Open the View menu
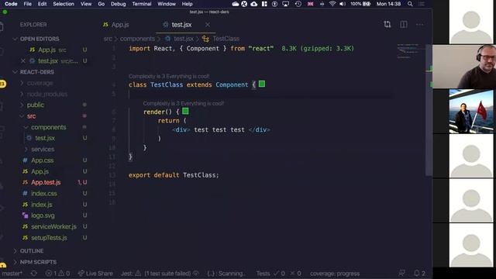The width and height of the screenshot is (496, 279). [86, 4]
